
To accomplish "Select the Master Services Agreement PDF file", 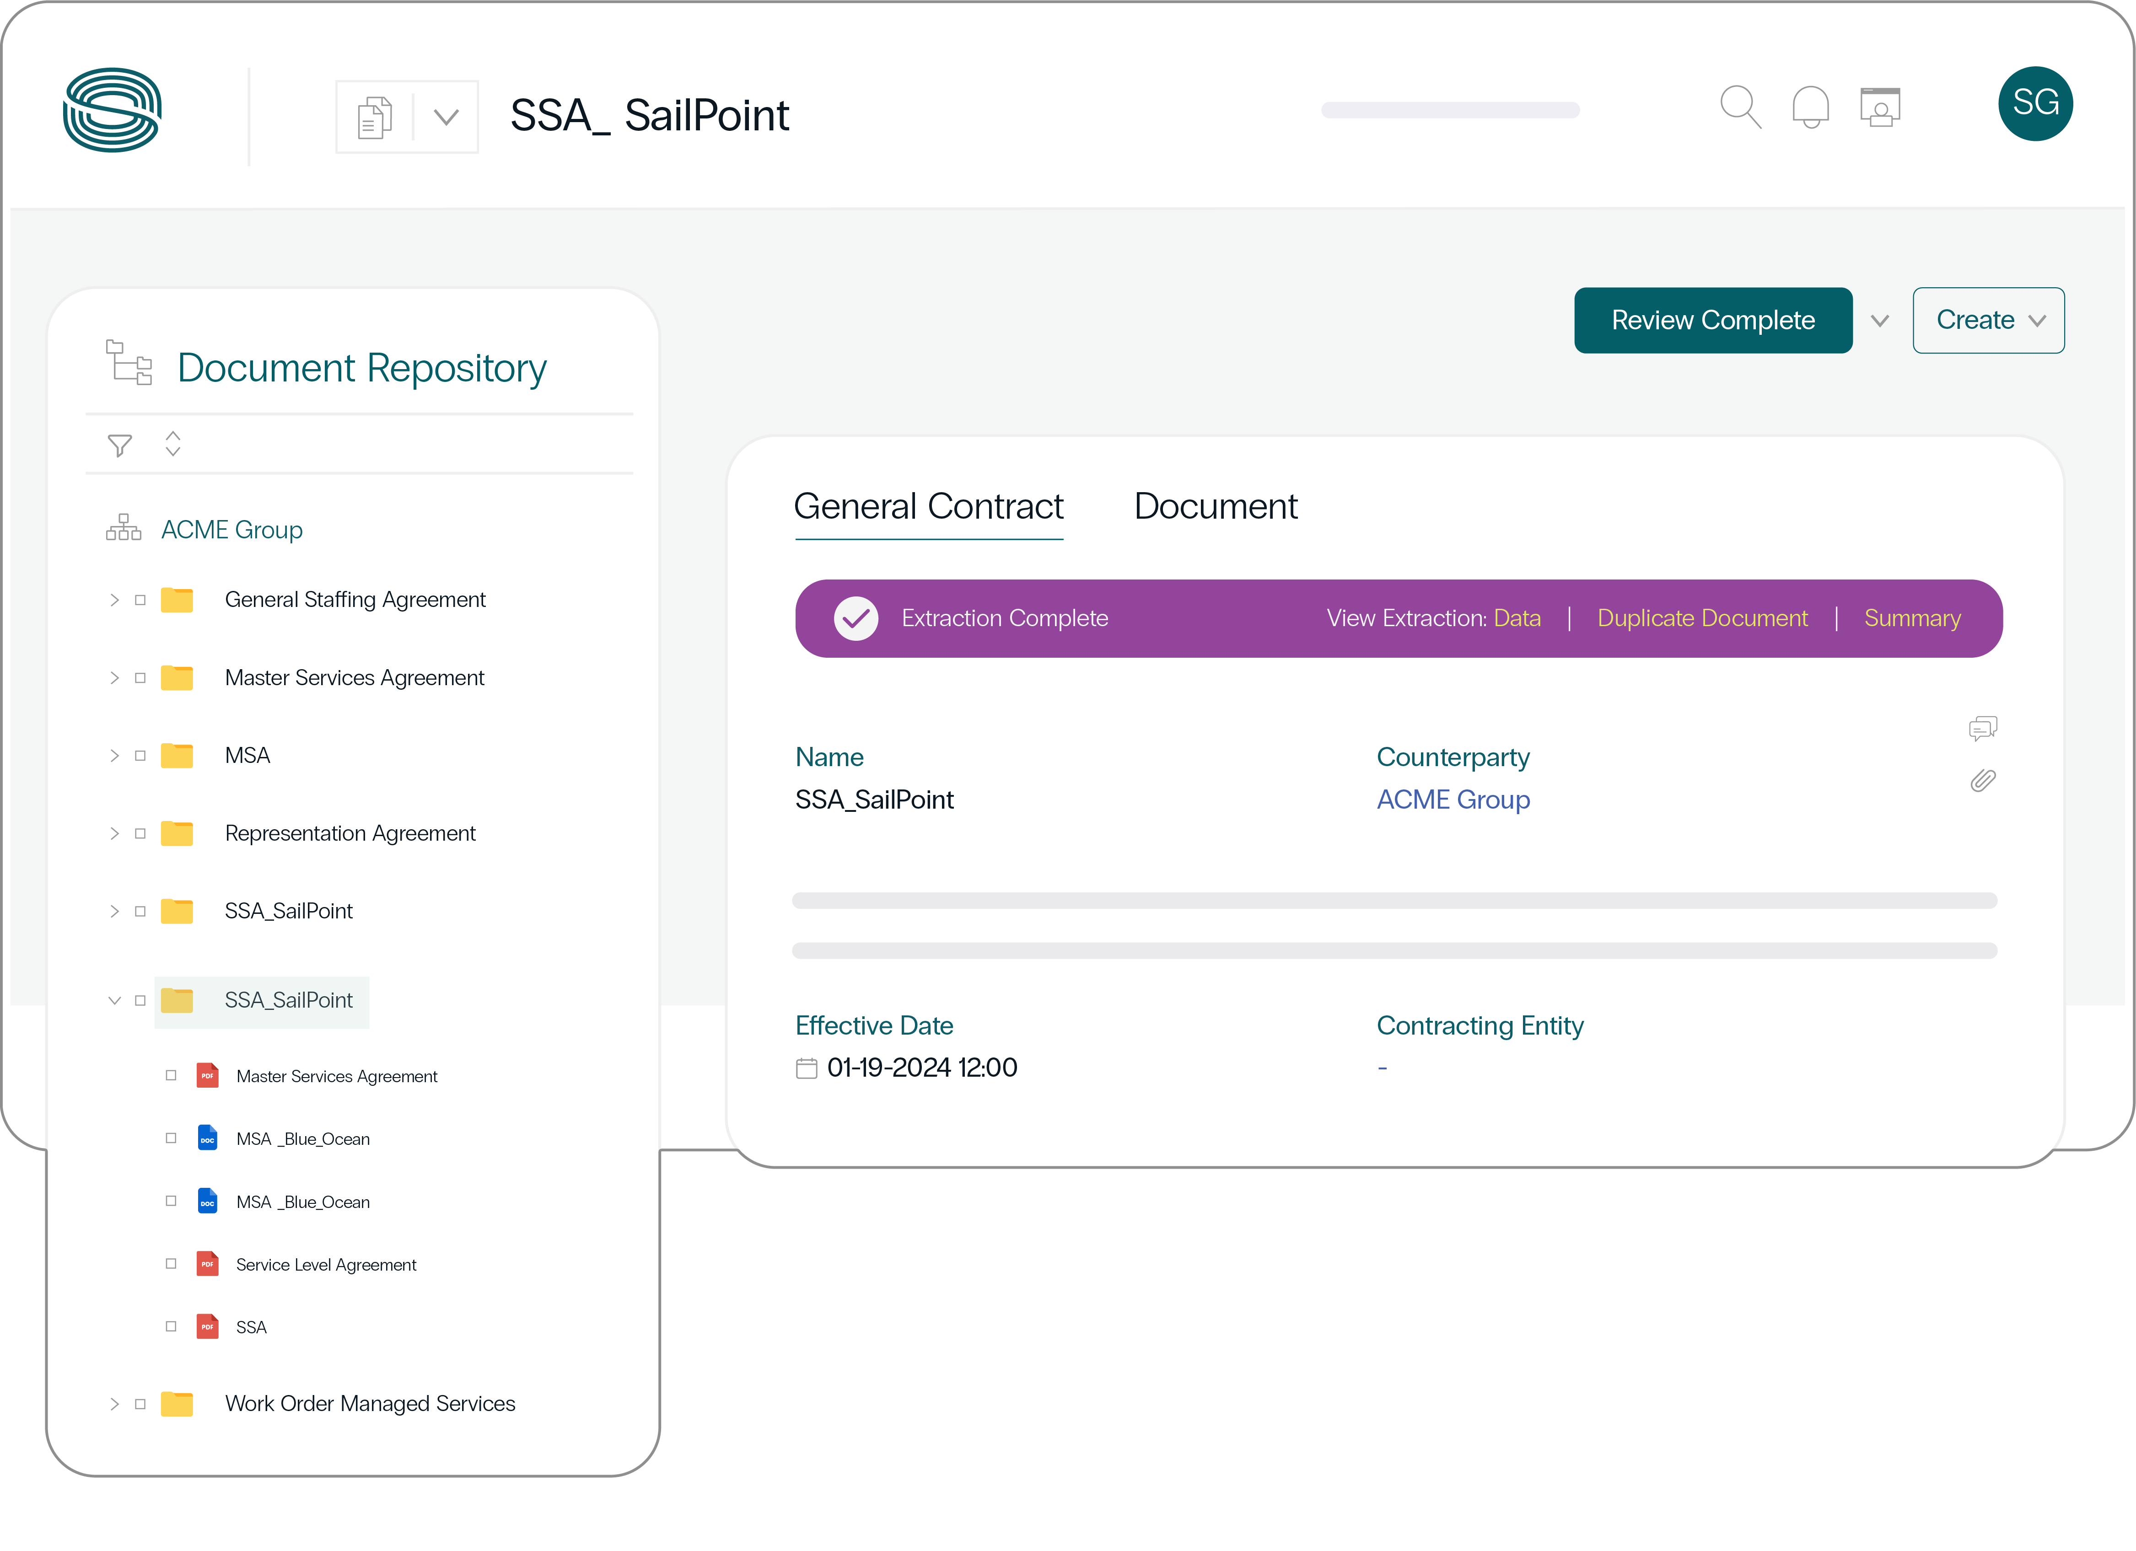I will tap(336, 1076).
